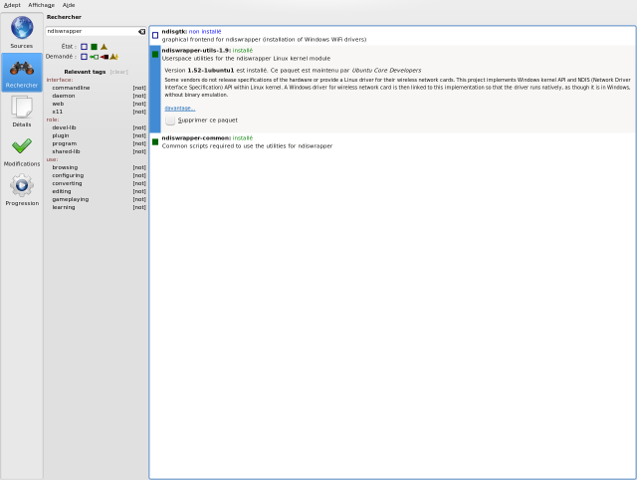Click the 'davantage...' link
The height and width of the screenshot is (480, 637).
179,108
